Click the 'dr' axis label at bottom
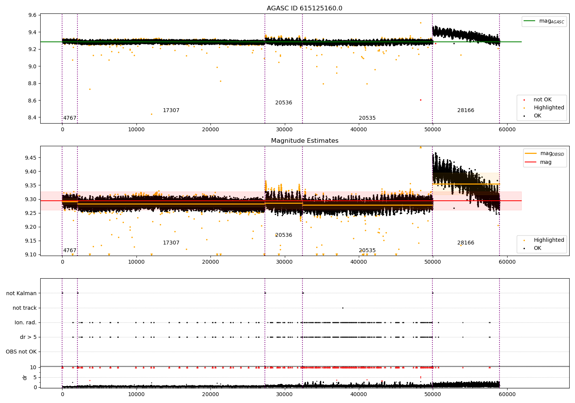This screenshot has width=575, height=403. 25,377
